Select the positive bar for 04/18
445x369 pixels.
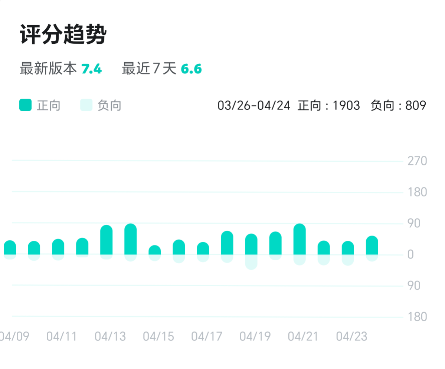point(227,243)
